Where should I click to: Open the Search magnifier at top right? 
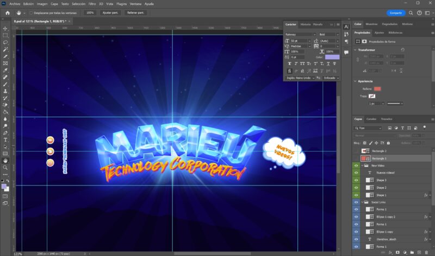point(411,12)
